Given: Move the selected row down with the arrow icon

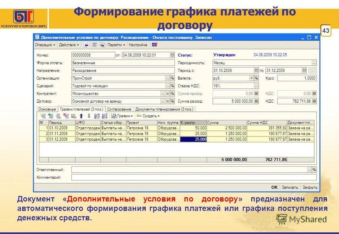Looking at the screenshot, I should coord(89,116).
